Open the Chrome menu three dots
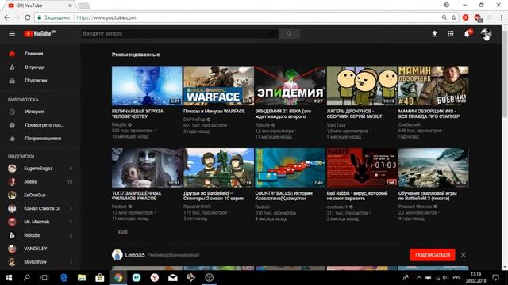Image resolution: width=508 pixels, height=285 pixels. tap(501, 17)
